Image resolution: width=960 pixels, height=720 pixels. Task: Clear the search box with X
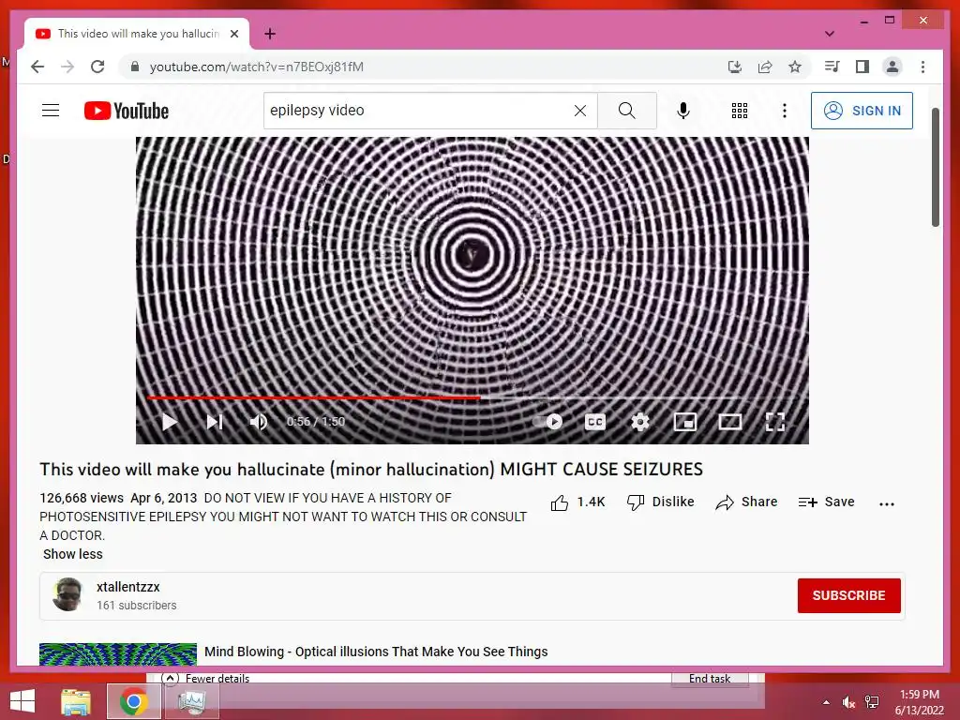(579, 111)
